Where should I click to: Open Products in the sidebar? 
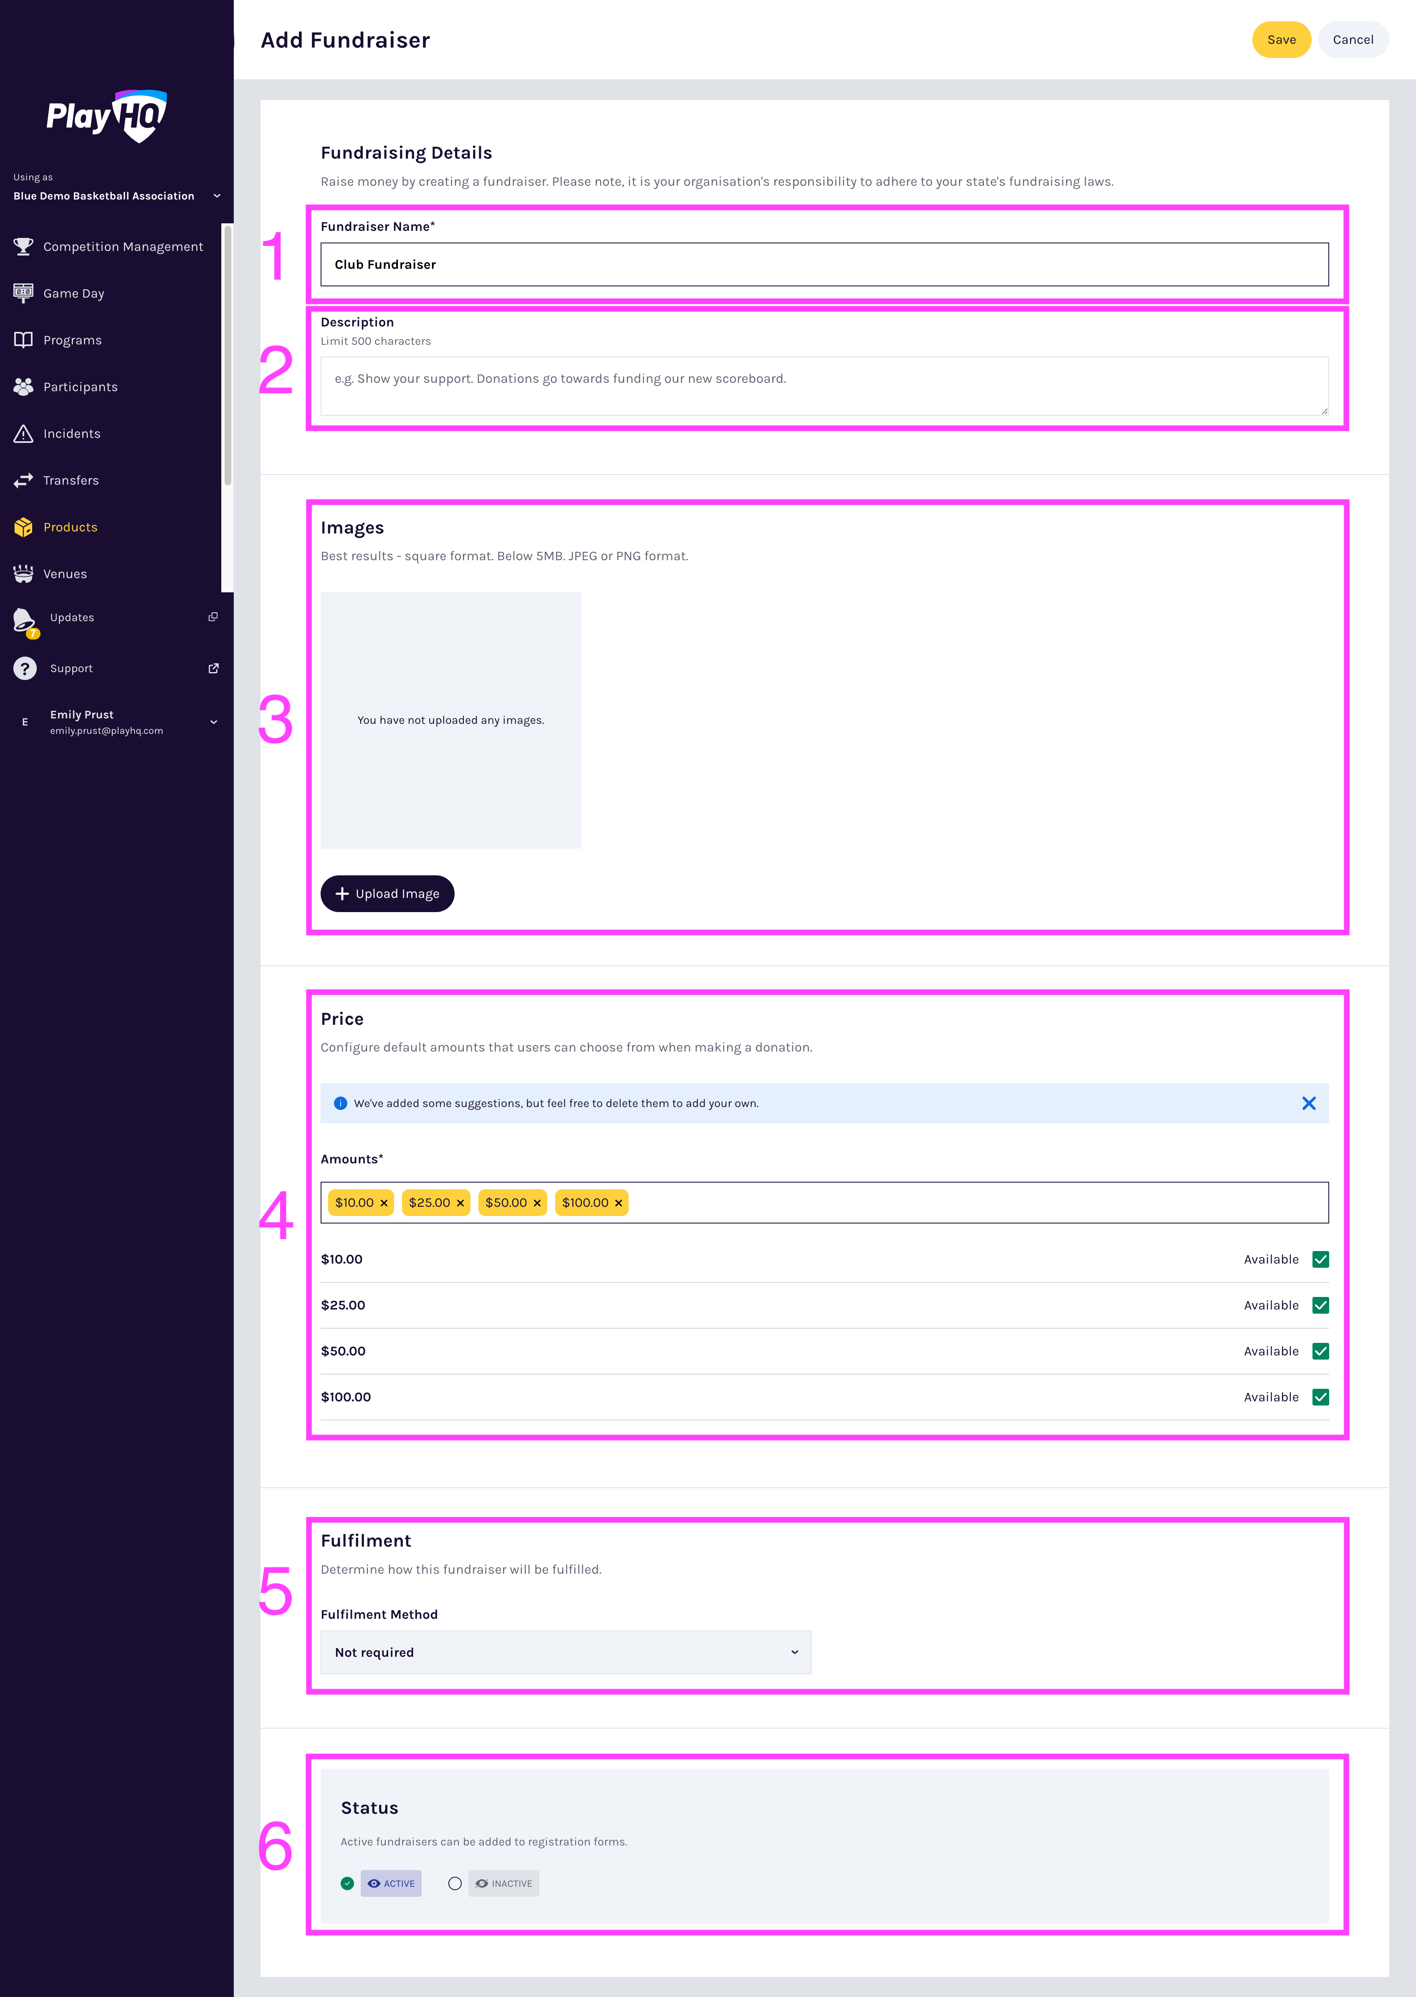[x=70, y=527]
